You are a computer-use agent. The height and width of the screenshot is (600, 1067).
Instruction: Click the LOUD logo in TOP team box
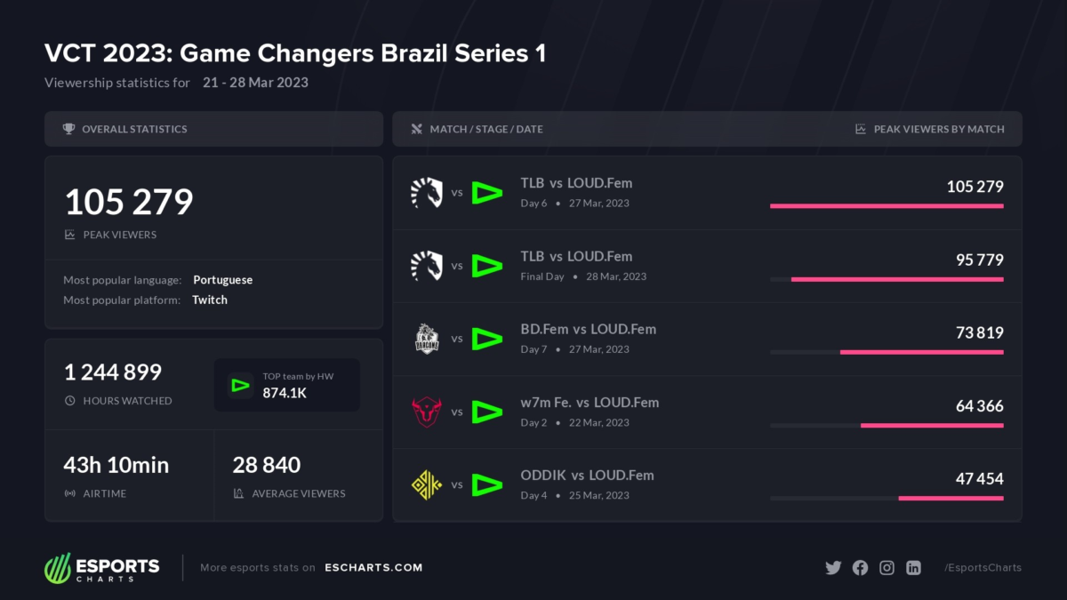tap(239, 385)
